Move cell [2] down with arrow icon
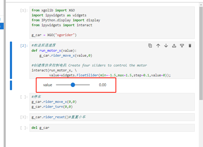This screenshot has width=203, height=147. click(x=166, y=45)
